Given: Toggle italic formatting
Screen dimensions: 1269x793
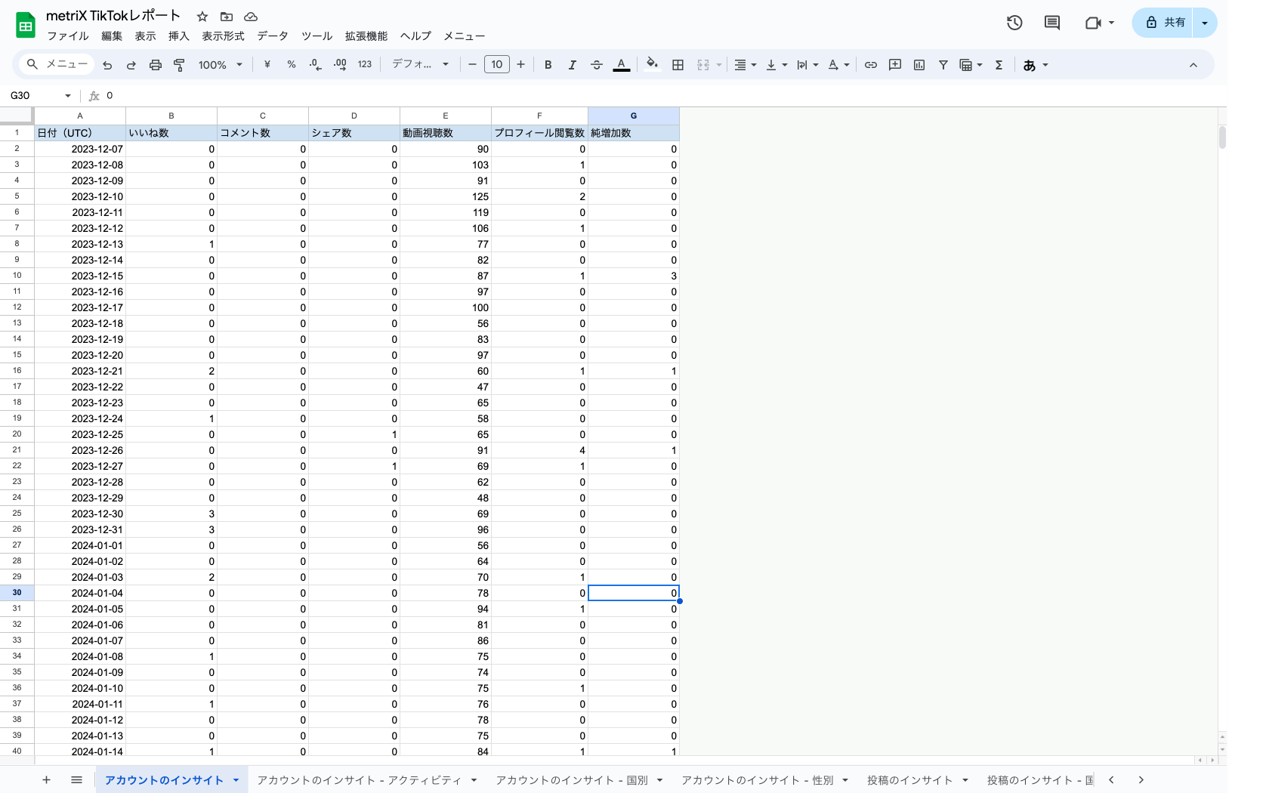Looking at the screenshot, I should (x=573, y=65).
